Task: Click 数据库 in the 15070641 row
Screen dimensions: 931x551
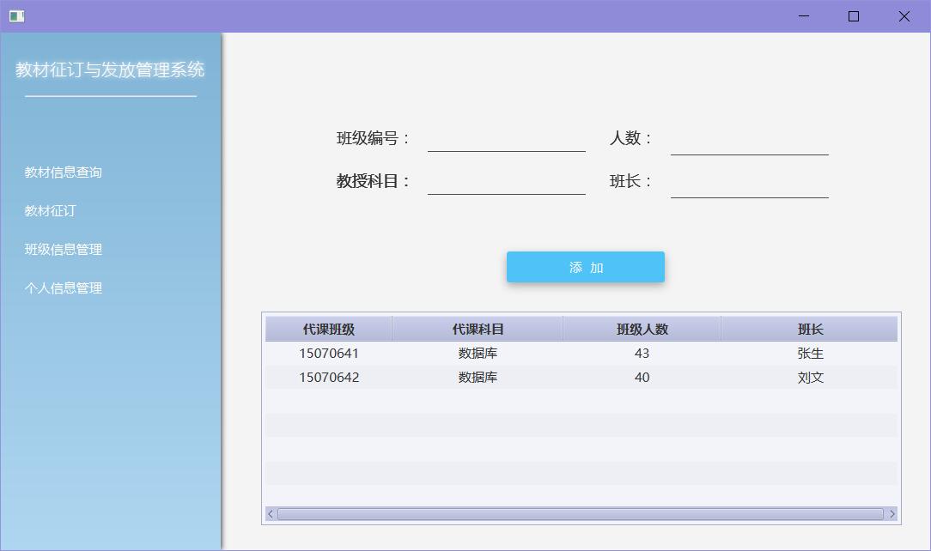Action: pyautogui.click(x=478, y=354)
